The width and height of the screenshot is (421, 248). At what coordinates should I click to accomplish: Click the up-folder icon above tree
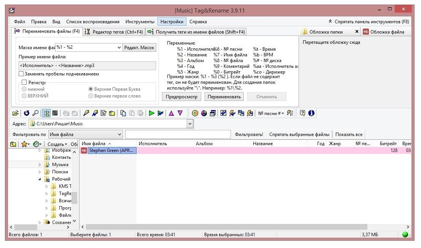pyautogui.click(x=13, y=144)
